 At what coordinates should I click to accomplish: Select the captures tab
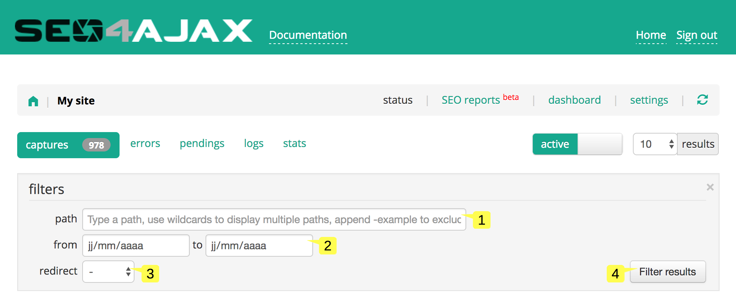tap(68, 145)
